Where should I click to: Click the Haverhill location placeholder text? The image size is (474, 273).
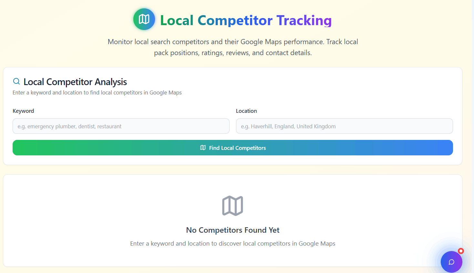[288, 126]
